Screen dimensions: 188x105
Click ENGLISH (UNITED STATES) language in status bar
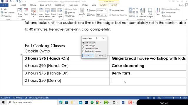pos(39,98)
